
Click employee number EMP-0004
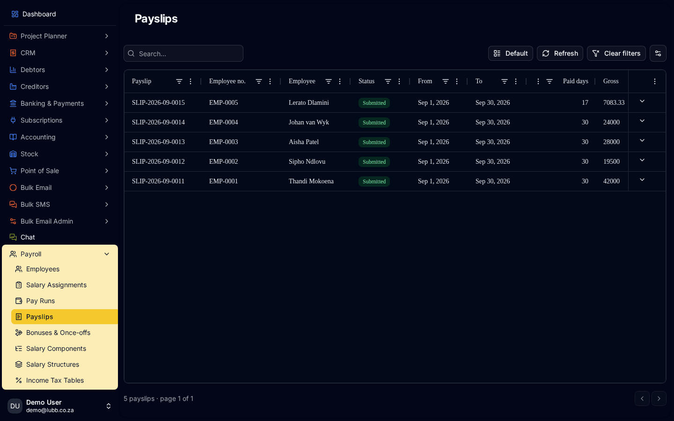pos(224,122)
